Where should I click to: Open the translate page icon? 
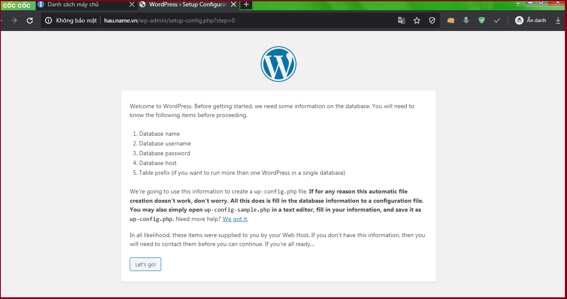(x=402, y=20)
